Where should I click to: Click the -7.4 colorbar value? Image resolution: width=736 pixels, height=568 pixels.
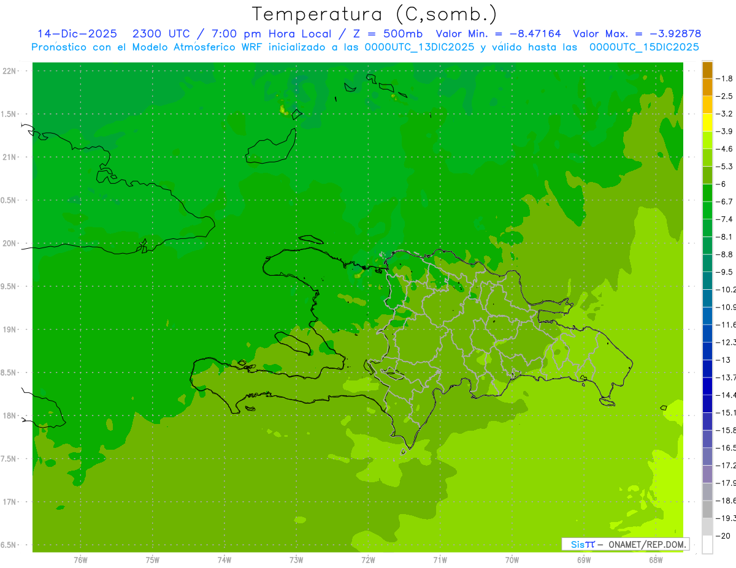pos(725,219)
